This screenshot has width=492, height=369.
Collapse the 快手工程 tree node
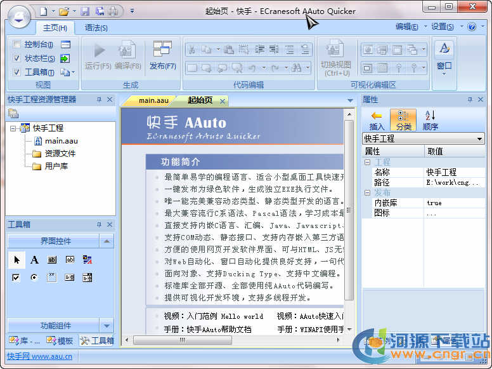coord(13,128)
